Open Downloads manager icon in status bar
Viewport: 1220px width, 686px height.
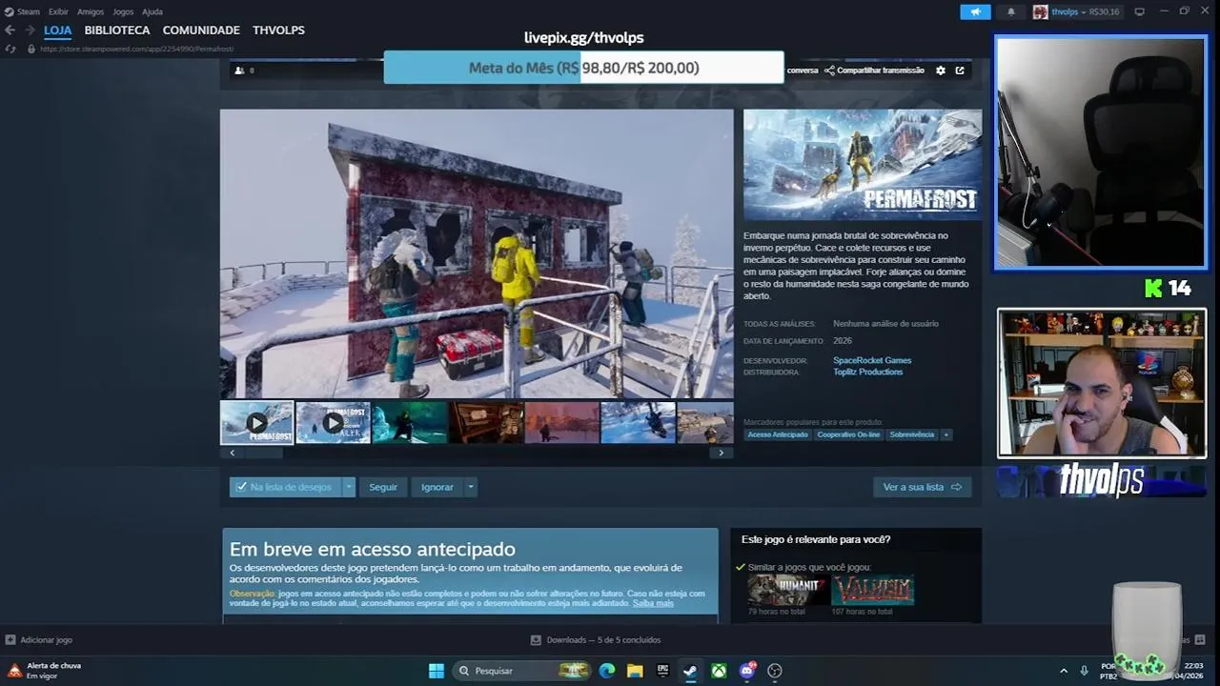click(x=536, y=640)
